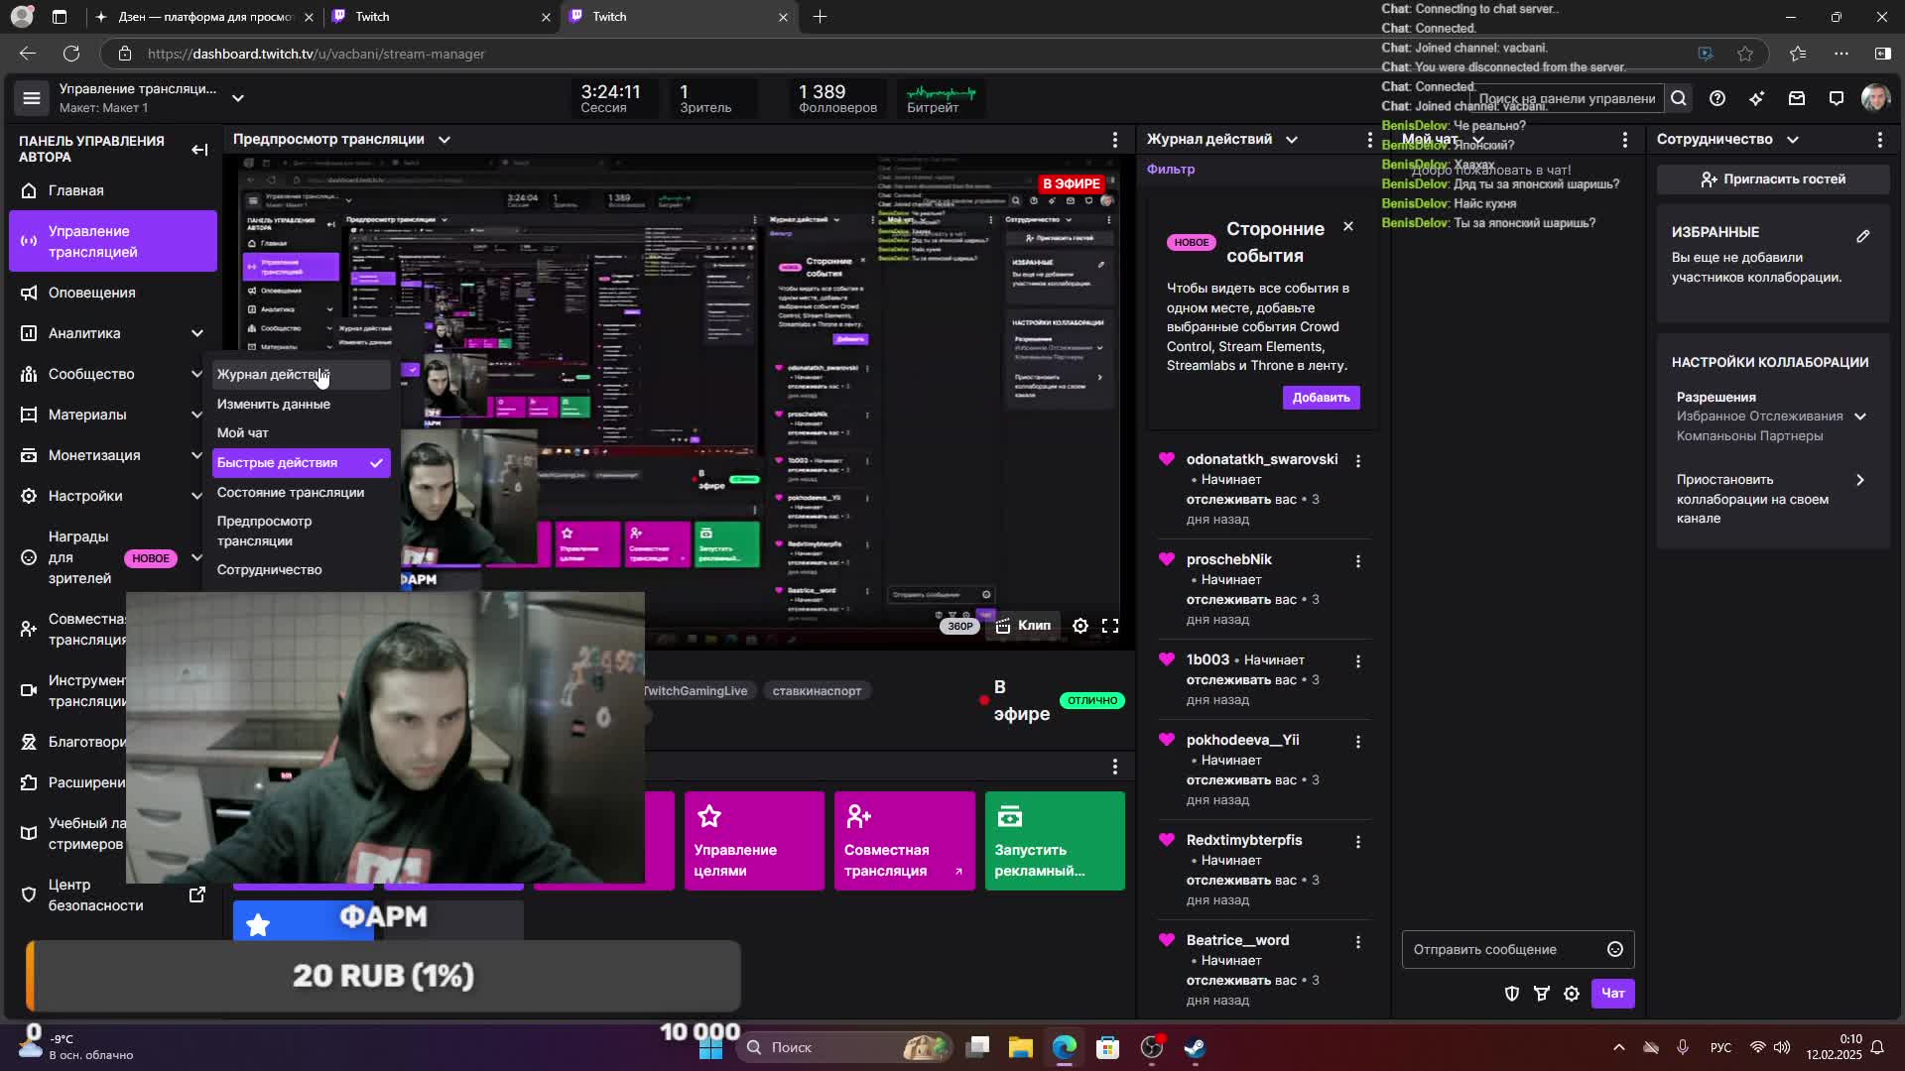Expand the Разрешения collaboration setting

[x=1860, y=416]
